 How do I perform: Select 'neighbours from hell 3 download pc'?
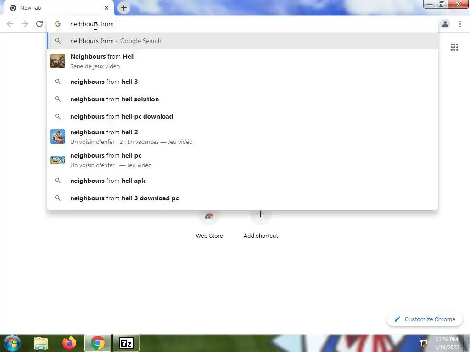(242, 198)
